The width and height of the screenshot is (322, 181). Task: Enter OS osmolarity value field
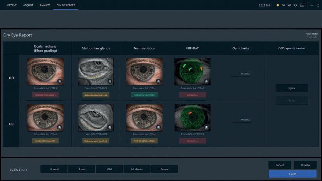pyautogui.click(x=240, y=119)
